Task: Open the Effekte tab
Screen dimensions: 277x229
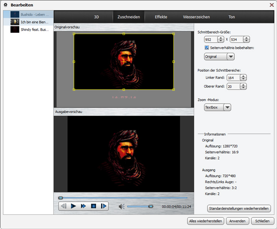Action: [x=161, y=17]
